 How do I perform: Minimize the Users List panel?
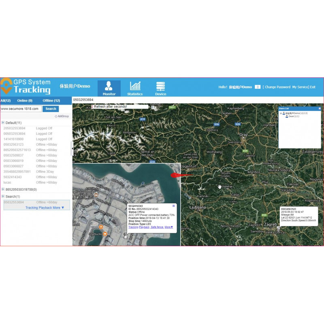click(x=320, y=109)
